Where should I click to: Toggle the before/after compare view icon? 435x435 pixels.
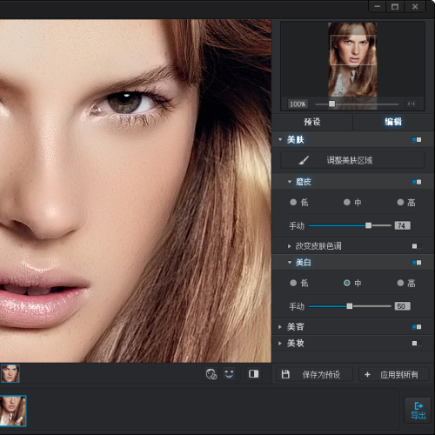[x=253, y=374]
